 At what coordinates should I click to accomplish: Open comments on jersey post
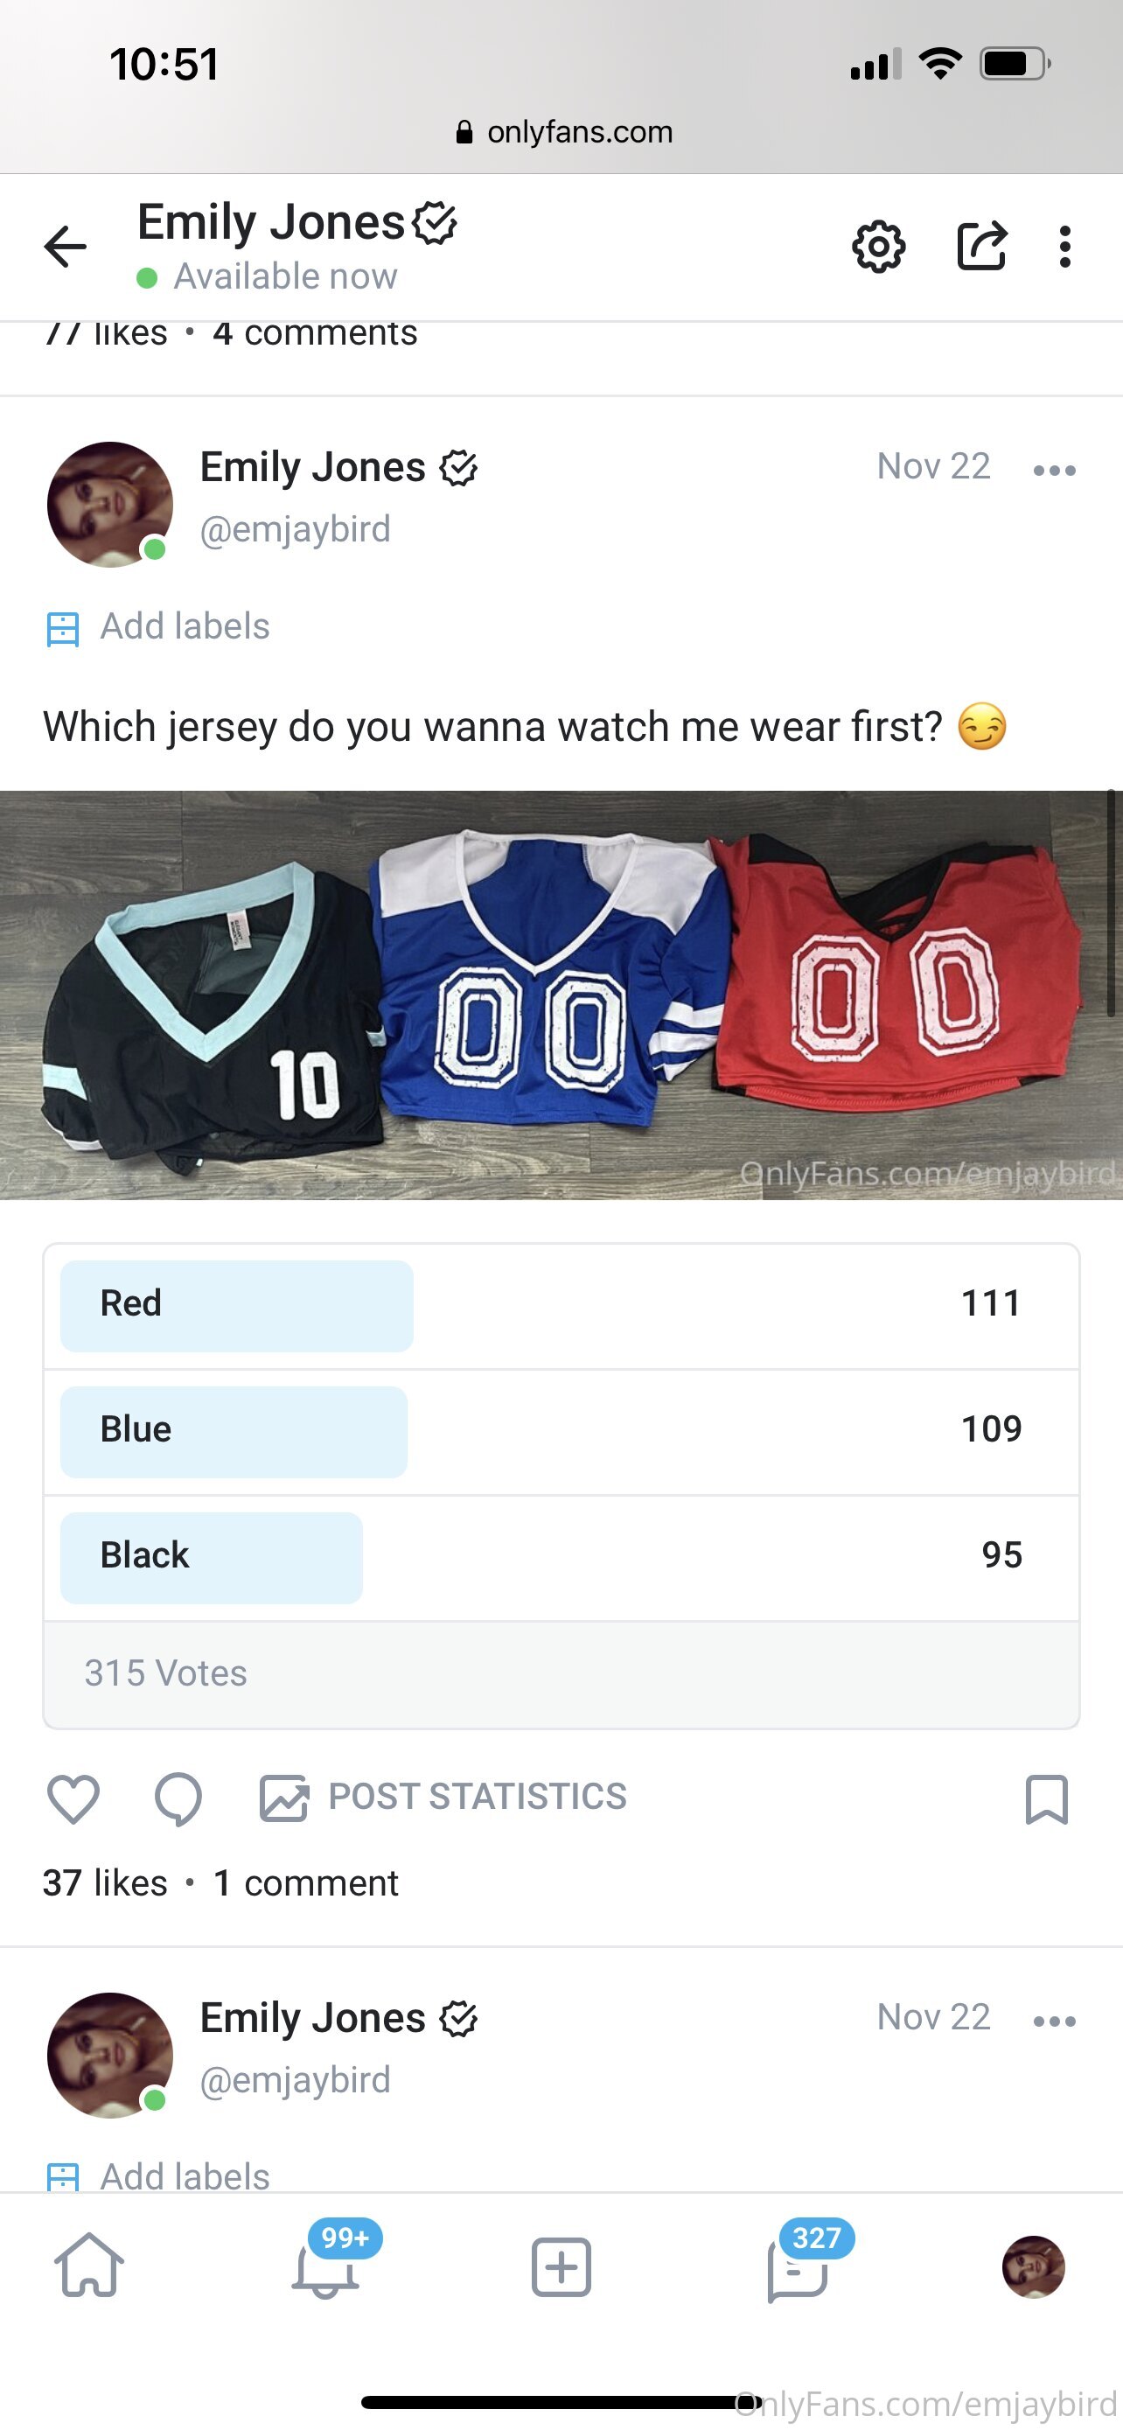[x=178, y=1798]
